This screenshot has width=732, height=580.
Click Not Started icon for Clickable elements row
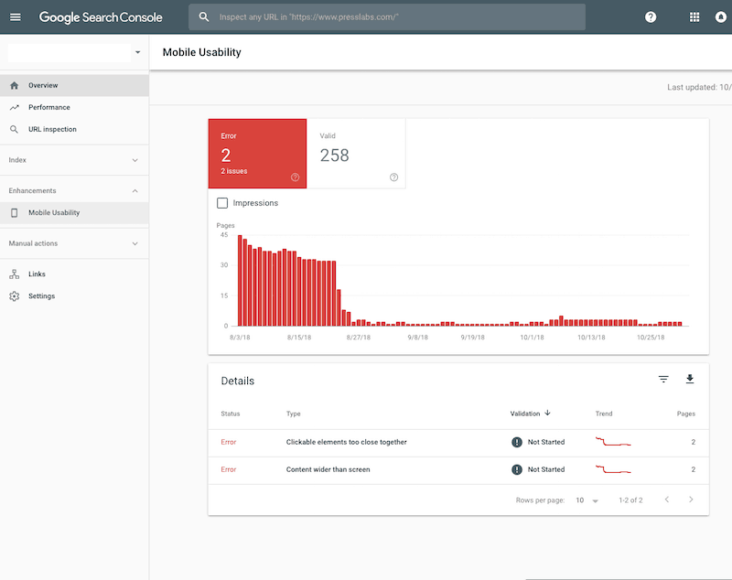517,442
